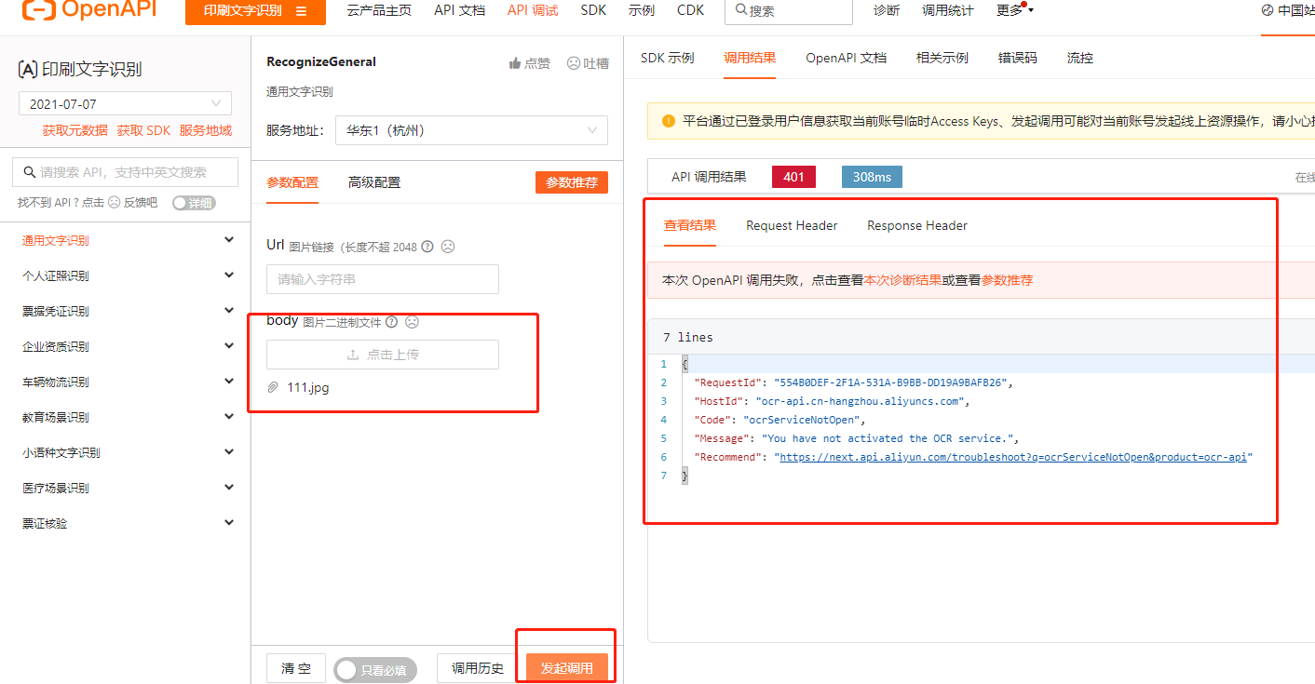Select the 查看结果 tab
This screenshot has height=684, width=1315.
(690, 225)
